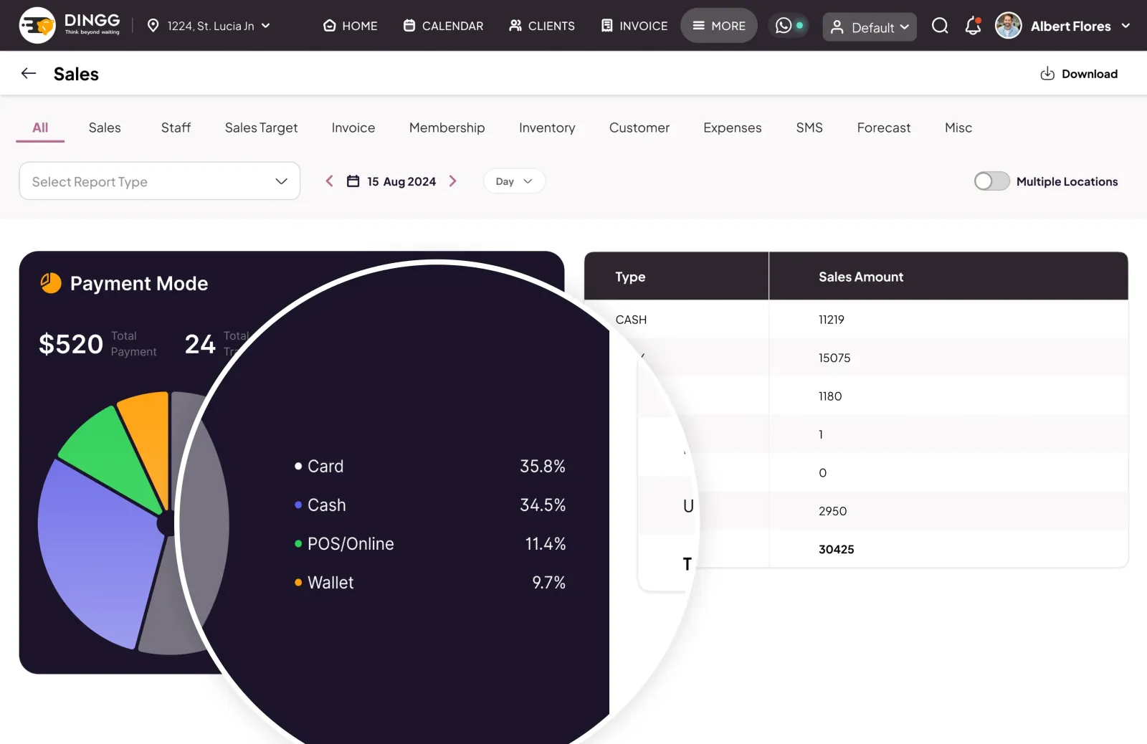Select the CASH row in the table
This screenshot has width=1147, height=744.
(856, 320)
